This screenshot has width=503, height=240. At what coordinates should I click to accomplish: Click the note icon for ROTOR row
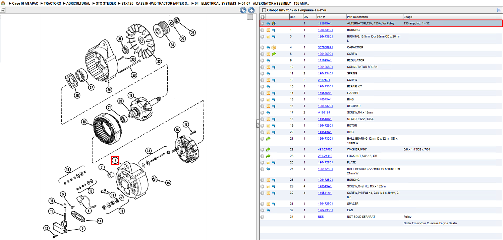268,126
